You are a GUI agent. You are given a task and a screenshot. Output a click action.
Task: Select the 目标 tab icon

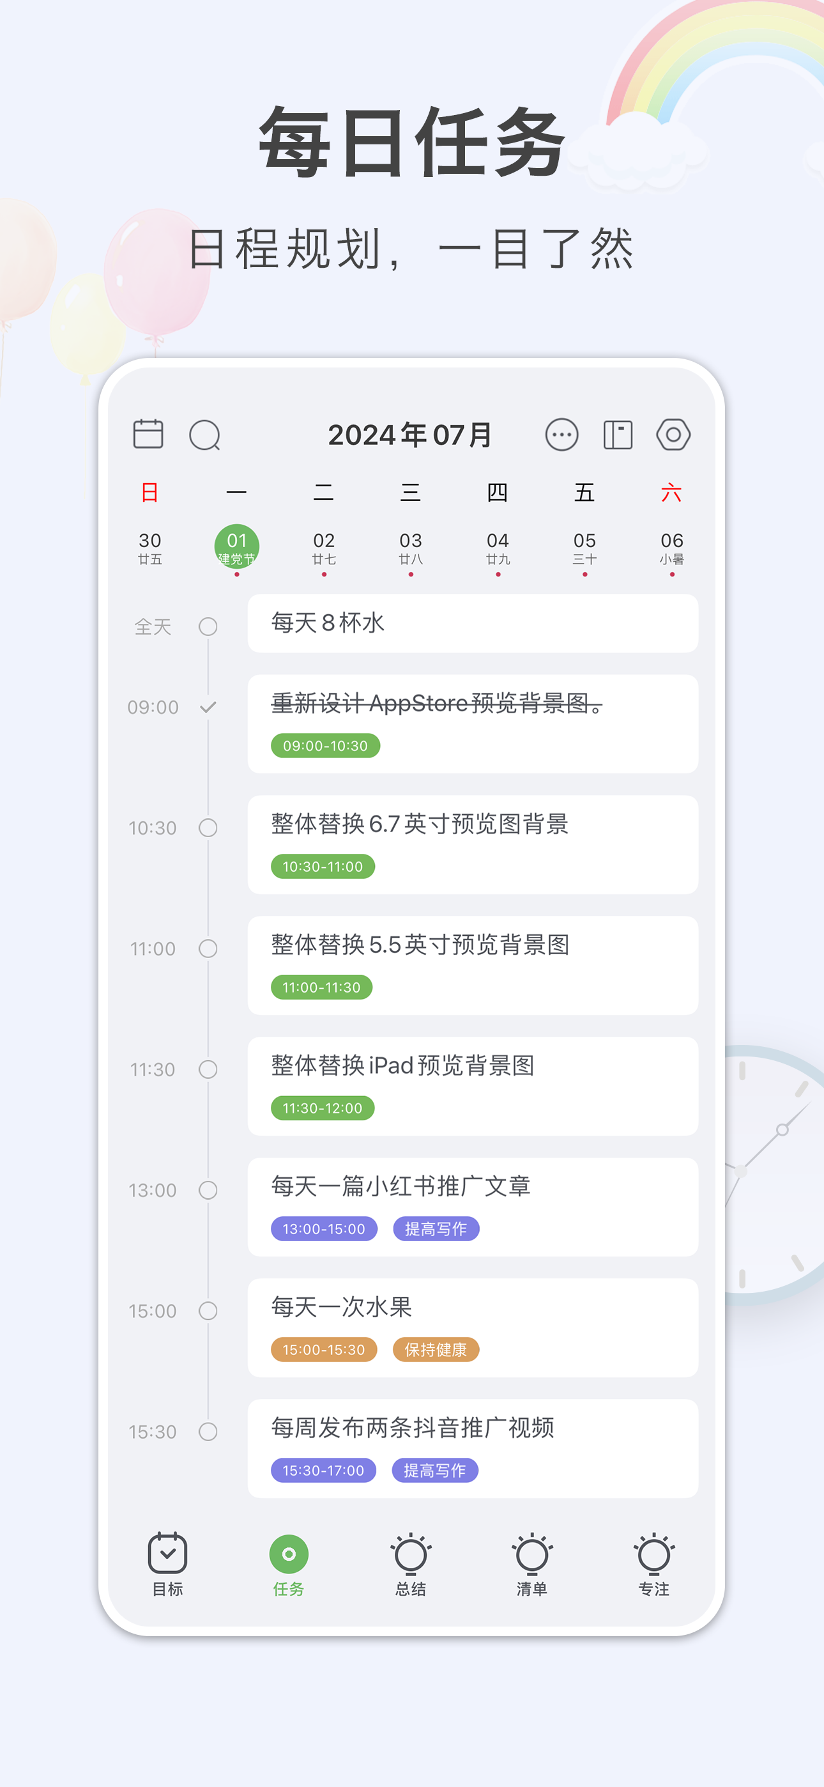pyautogui.click(x=167, y=1552)
